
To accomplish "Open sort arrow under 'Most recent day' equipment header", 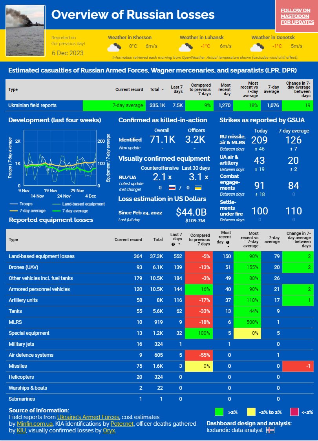I will [228, 247].
